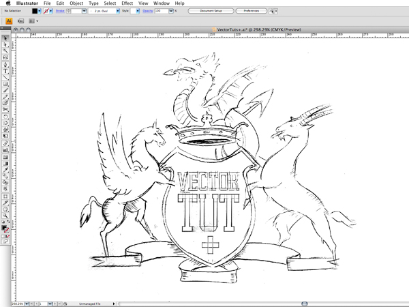Open Adobe Bridge from the Br icon
409x307 pixels.
pyautogui.click(x=20, y=21)
